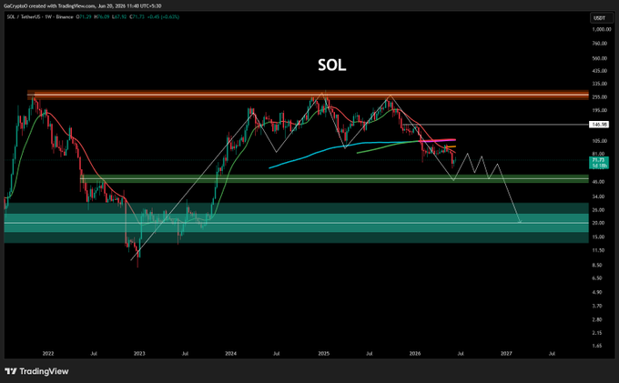Click the GaCryptoO created with TradingView.com header
The width and height of the screenshot is (619, 383).
pyautogui.click(x=82, y=6)
